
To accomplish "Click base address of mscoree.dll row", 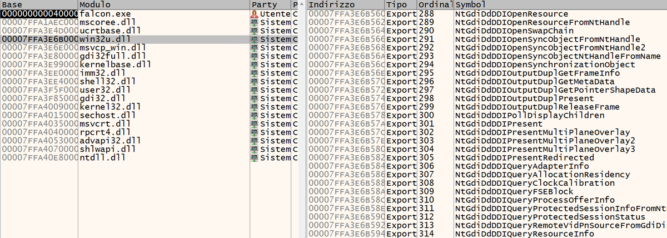I will [x=39, y=22].
